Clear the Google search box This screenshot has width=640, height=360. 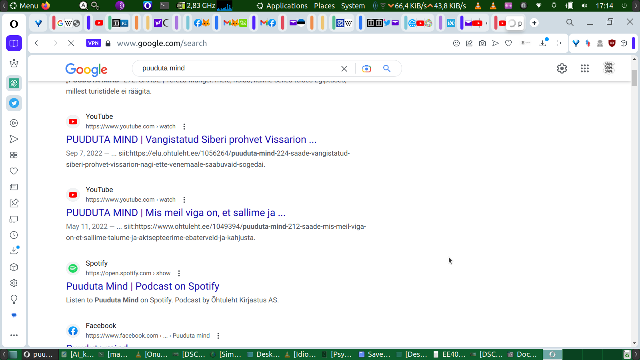(x=344, y=68)
